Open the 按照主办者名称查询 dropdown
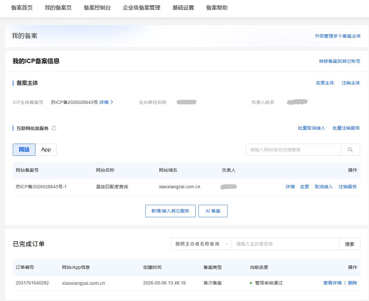This screenshot has width=369, height=301. [x=201, y=244]
